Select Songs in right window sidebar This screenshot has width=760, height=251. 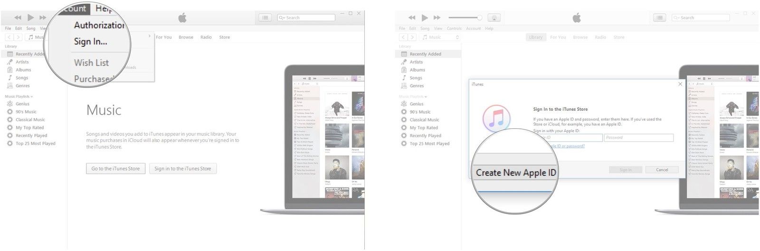point(416,78)
